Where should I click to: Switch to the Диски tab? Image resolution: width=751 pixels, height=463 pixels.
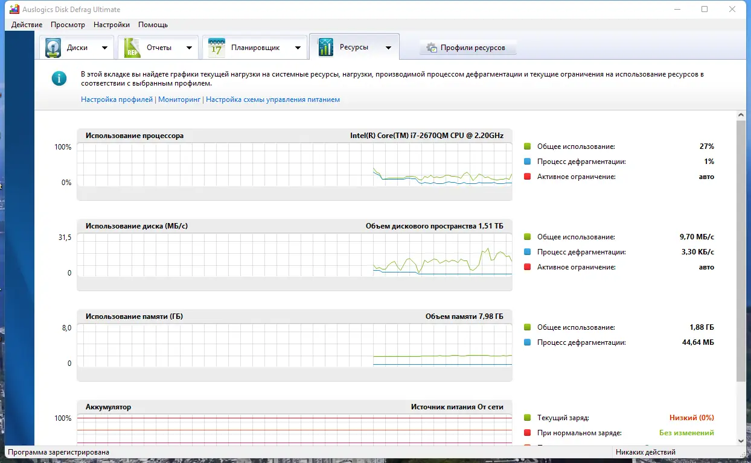(77, 48)
